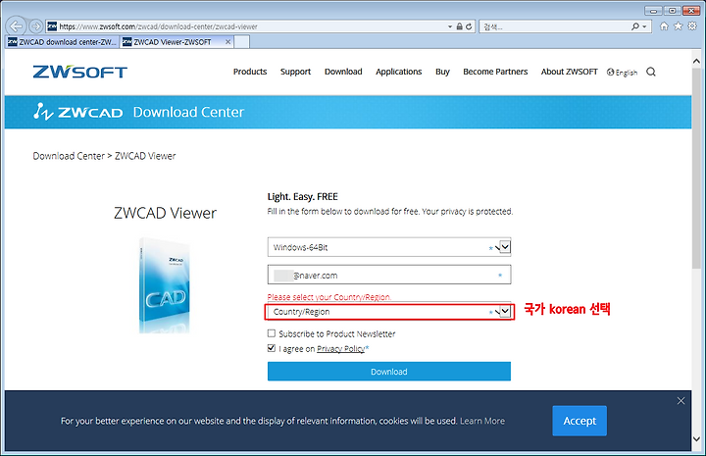Open the Applications menu
706x456 pixels.
398,72
